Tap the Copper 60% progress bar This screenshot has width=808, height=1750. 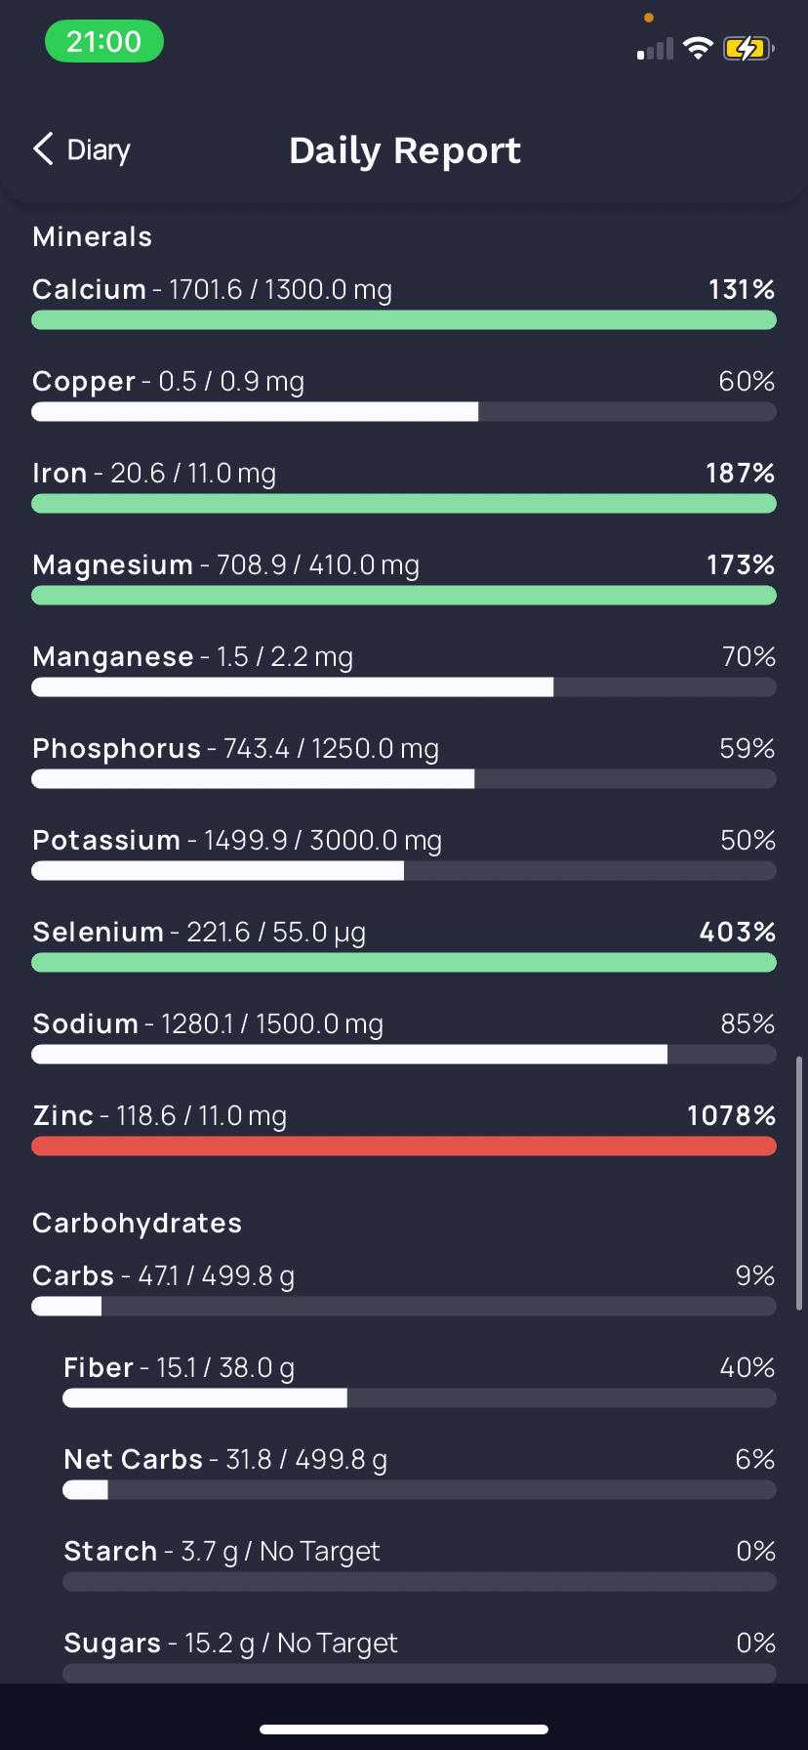point(404,411)
